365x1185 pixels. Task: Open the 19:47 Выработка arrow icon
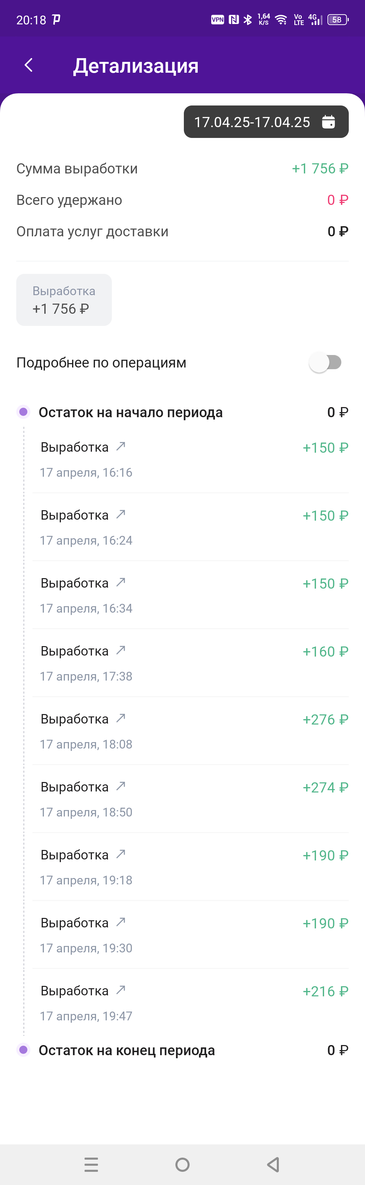click(121, 990)
